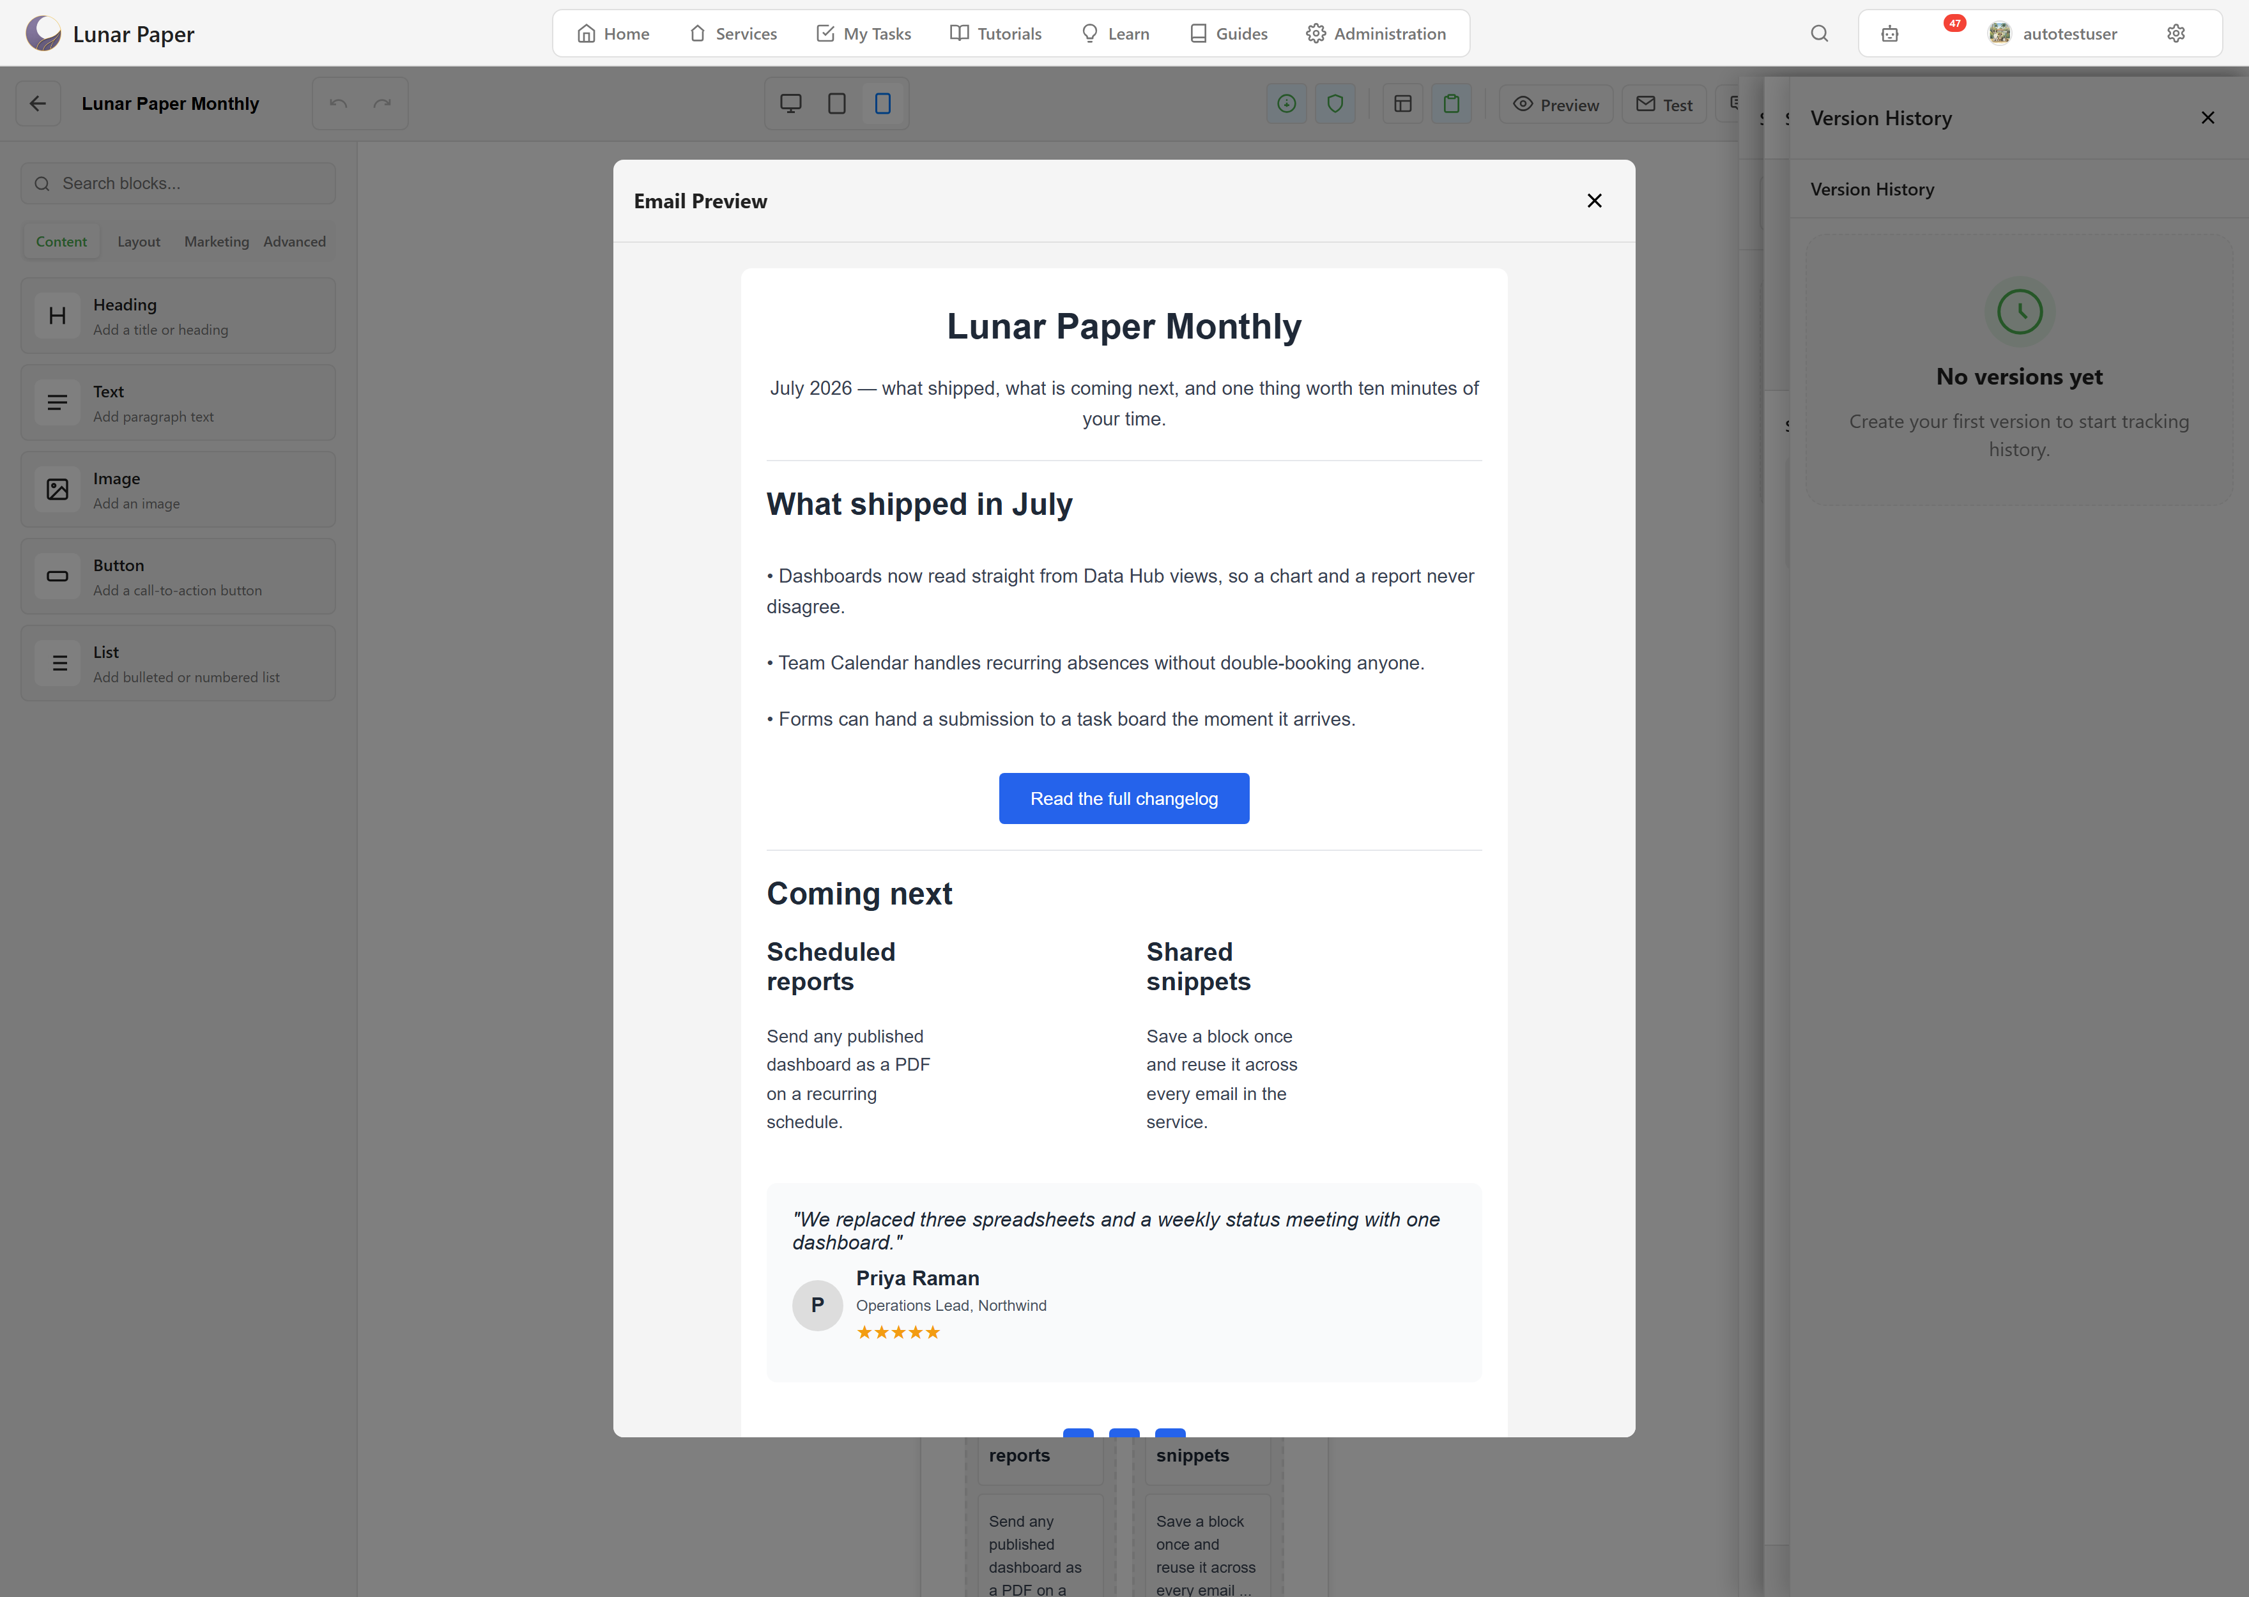Open Preview with the eye button
Screen dimensions: 2249x1597
click(1556, 104)
